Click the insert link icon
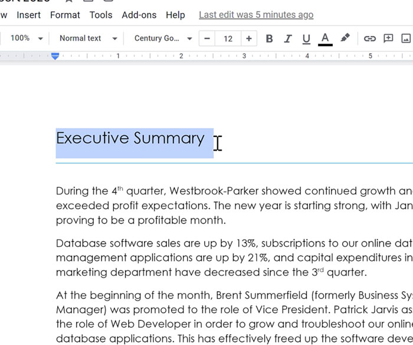The width and height of the screenshot is (413, 345). click(x=369, y=38)
